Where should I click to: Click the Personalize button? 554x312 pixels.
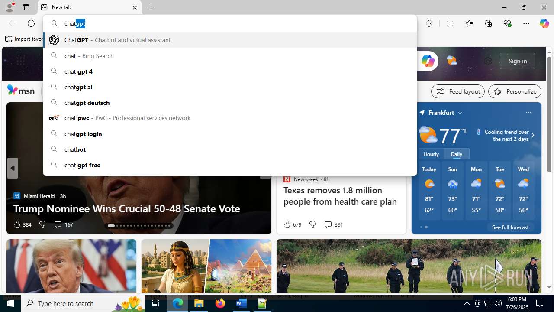[515, 91]
